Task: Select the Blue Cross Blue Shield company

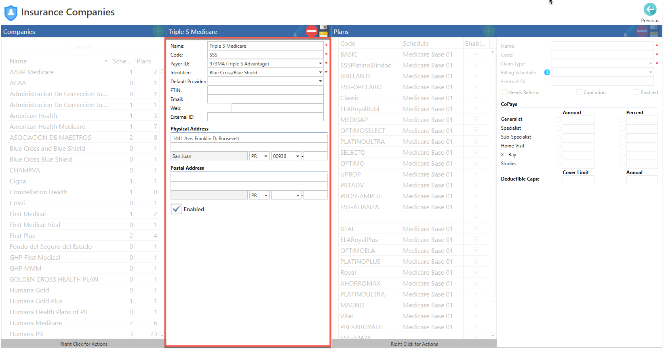Action: [84, 159]
